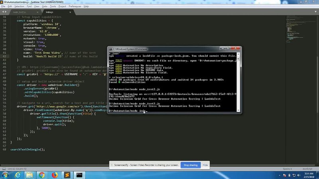Open the Edit menu
319x179 pixels.
click(10, 6)
